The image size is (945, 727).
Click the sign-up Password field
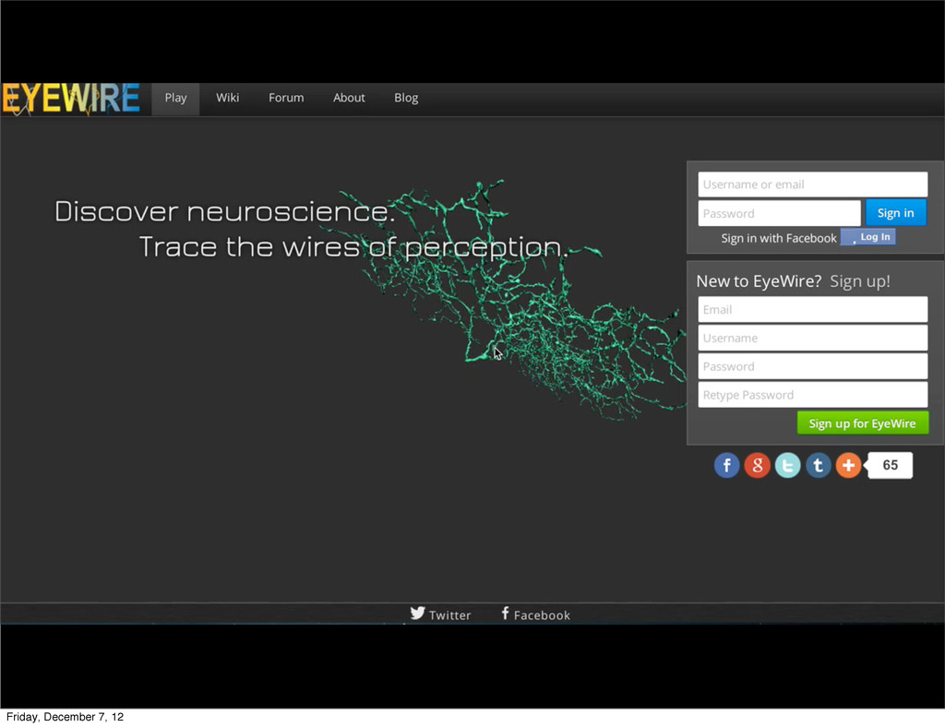click(812, 366)
